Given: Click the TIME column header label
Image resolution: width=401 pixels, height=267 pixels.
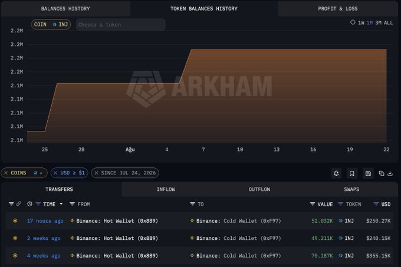Looking at the screenshot, I should (x=49, y=204).
